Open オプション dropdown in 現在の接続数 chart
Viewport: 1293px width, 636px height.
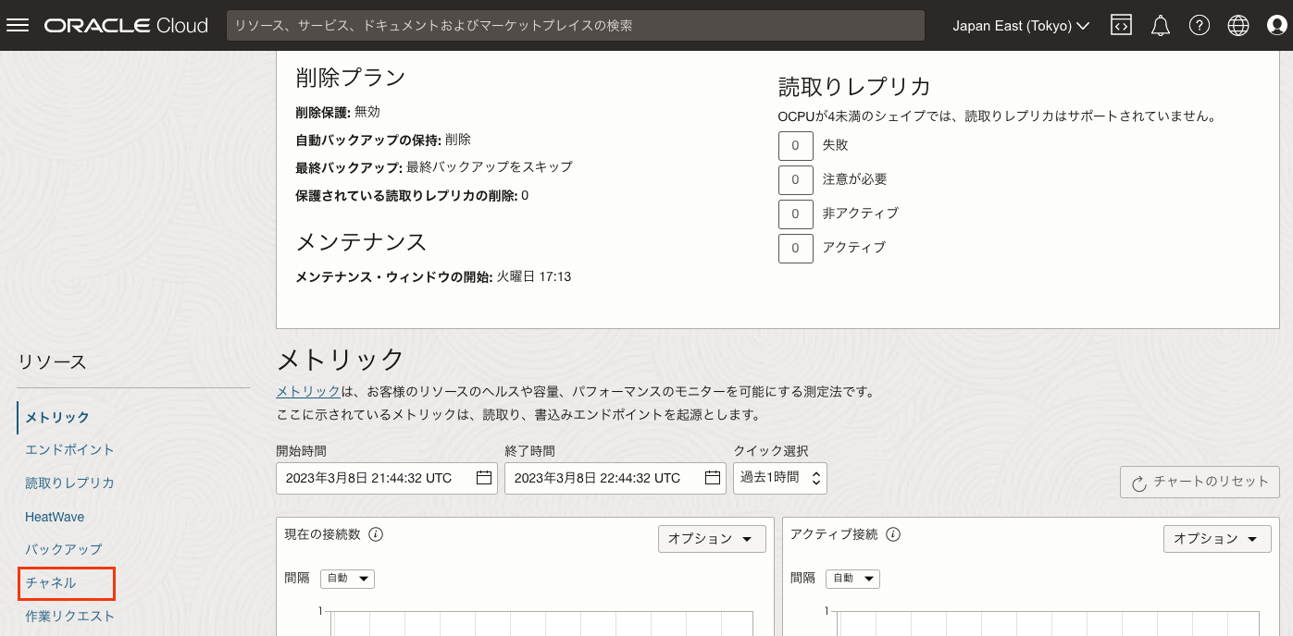tap(711, 539)
